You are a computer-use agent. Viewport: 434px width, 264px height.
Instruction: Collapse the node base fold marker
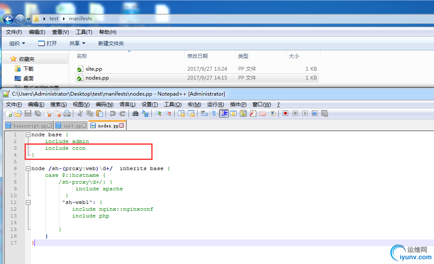[28, 135]
